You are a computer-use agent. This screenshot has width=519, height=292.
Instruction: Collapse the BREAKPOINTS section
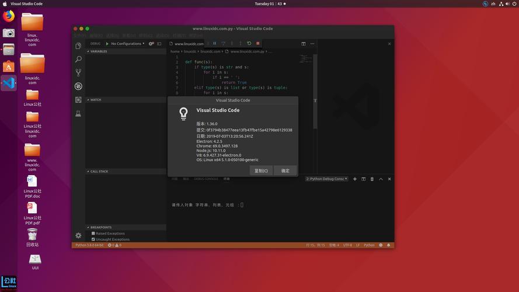click(126, 227)
